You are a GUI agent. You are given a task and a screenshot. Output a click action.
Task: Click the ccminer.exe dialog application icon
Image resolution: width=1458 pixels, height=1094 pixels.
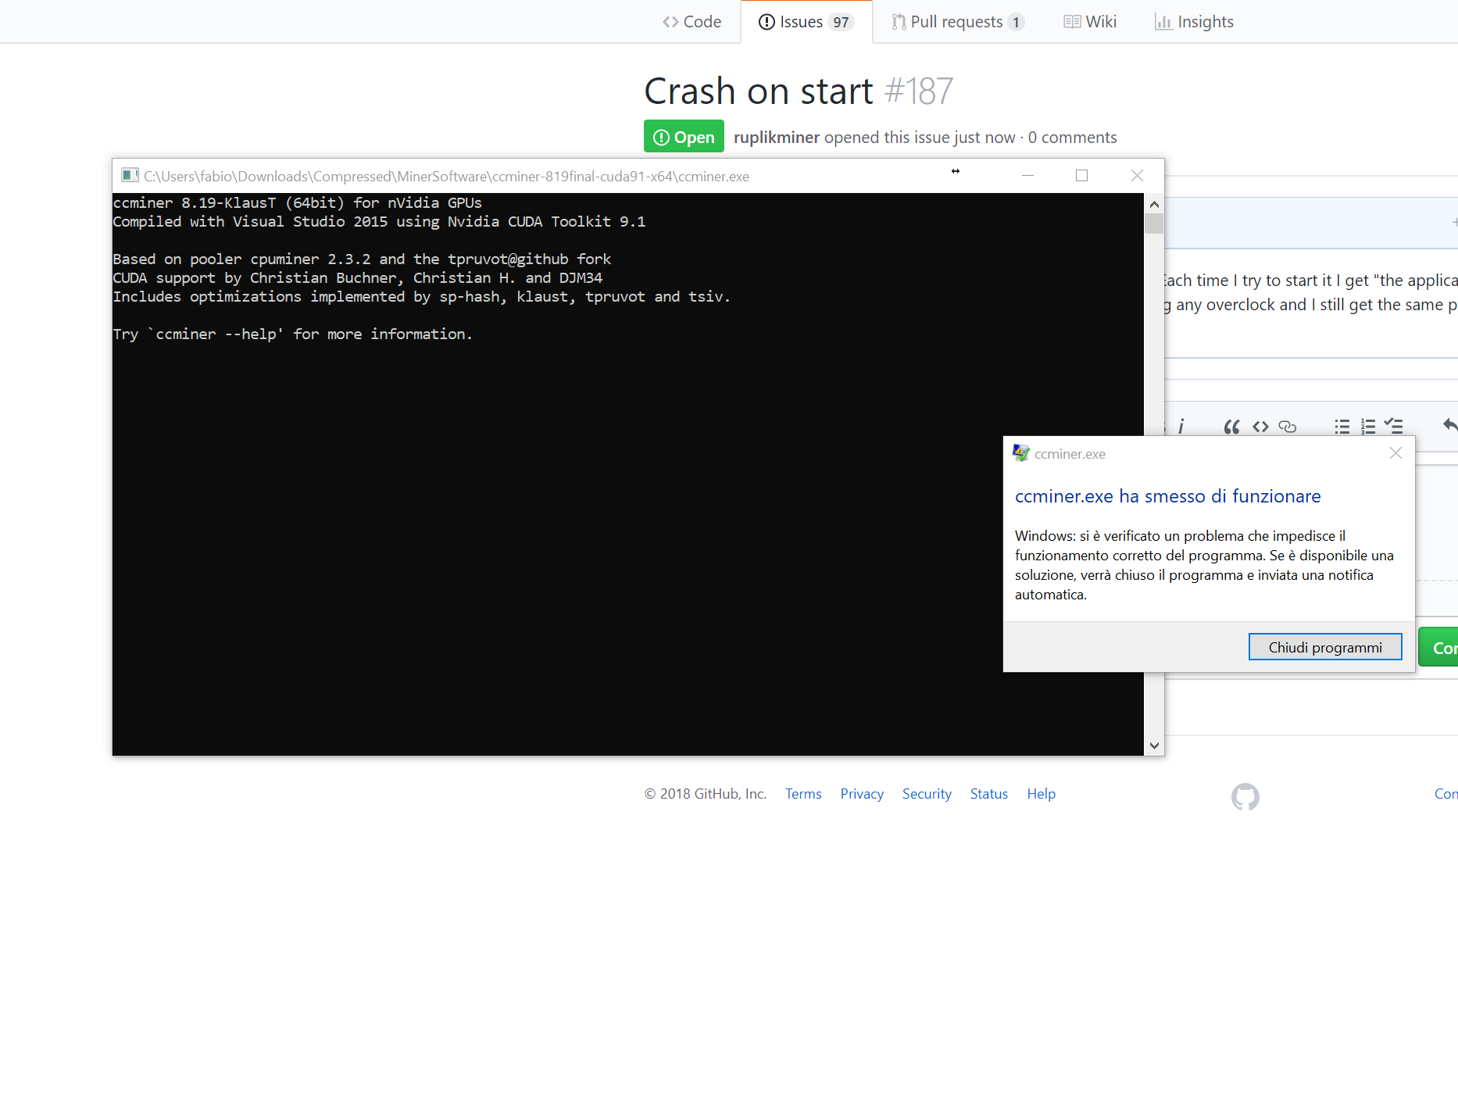(1020, 452)
